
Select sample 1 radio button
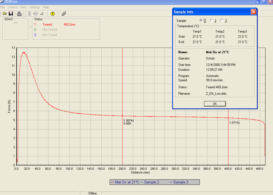click(x=201, y=21)
